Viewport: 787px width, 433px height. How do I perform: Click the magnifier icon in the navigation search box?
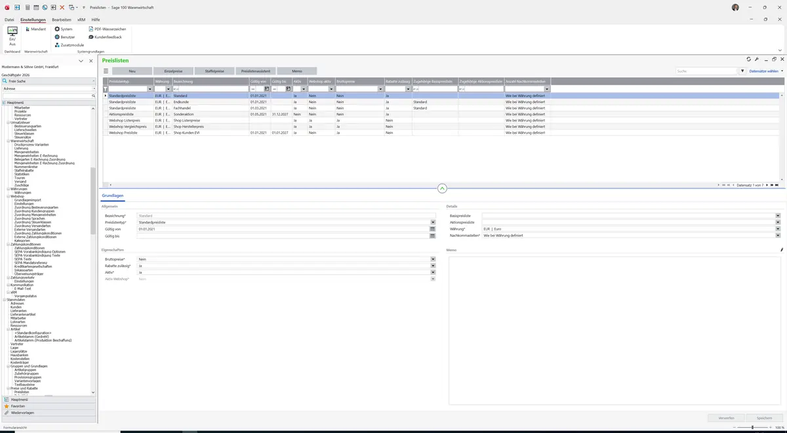[94, 96]
